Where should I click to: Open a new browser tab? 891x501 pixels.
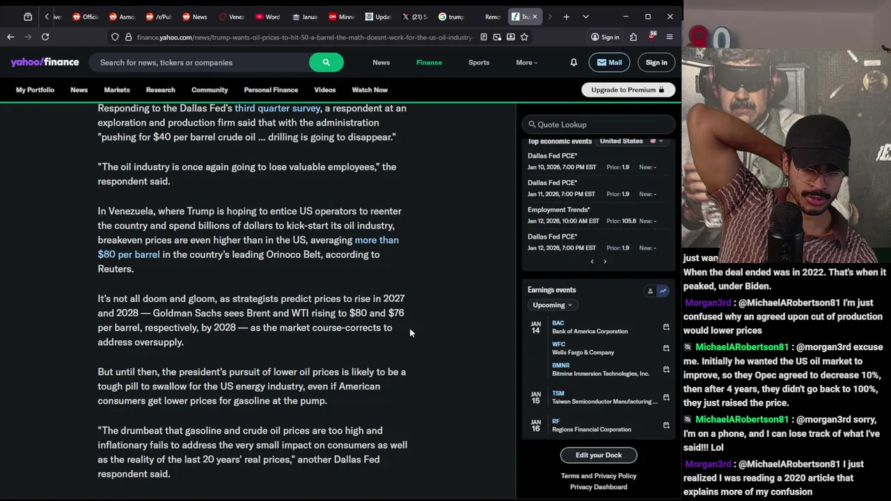(566, 17)
